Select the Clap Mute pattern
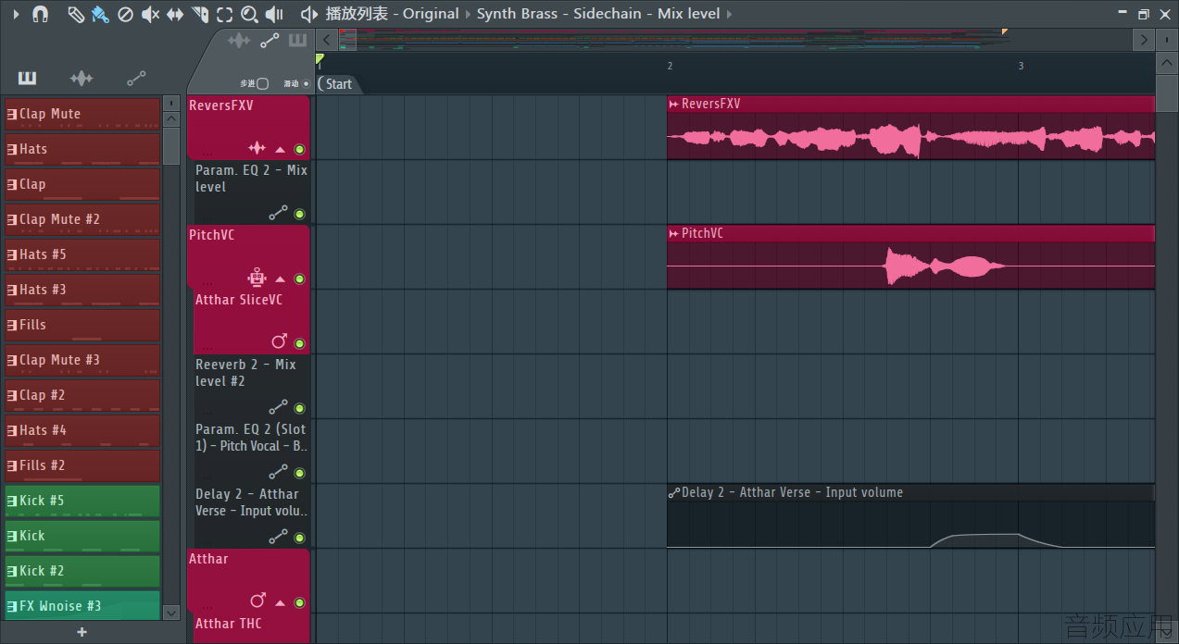Screen dimensions: 1179x644 [x=82, y=114]
